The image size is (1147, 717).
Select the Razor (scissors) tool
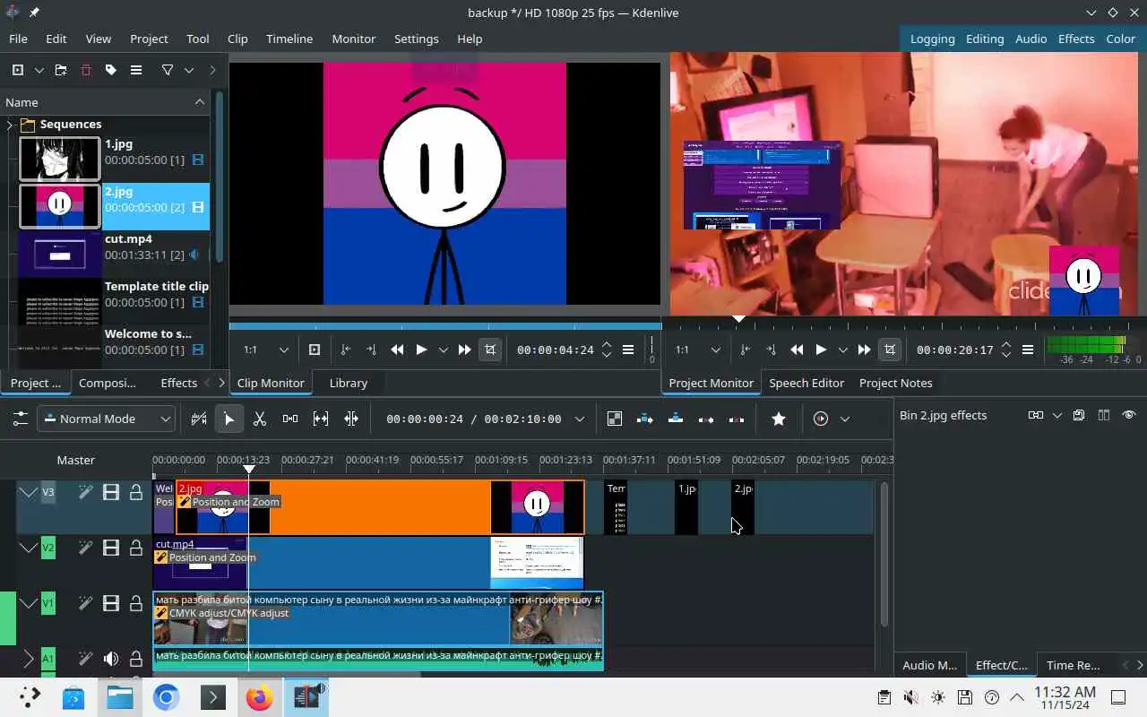pyautogui.click(x=260, y=419)
